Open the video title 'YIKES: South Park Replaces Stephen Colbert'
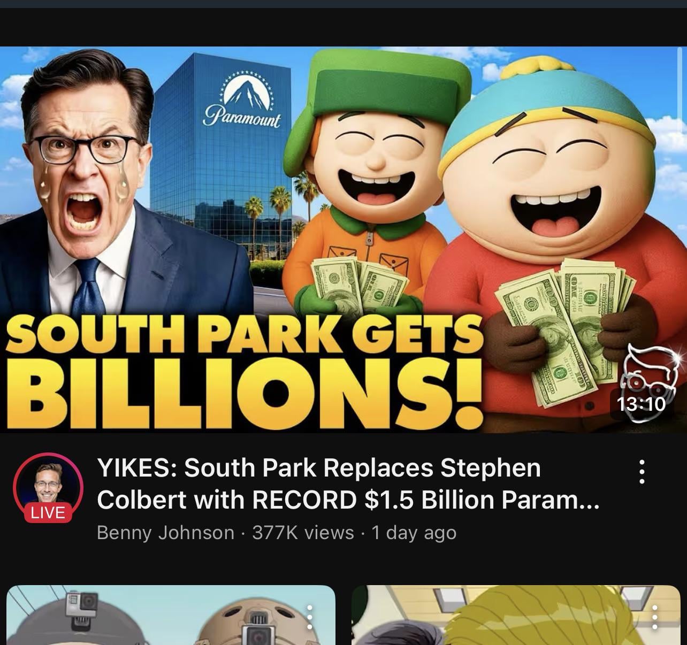The width and height of the screenshot is (687, 645). pyautogui.click(x=348, y=483)
